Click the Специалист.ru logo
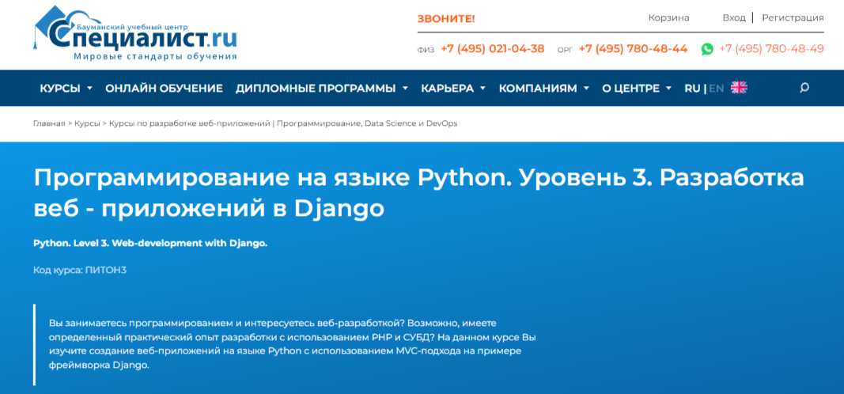 tap(135, 33)
